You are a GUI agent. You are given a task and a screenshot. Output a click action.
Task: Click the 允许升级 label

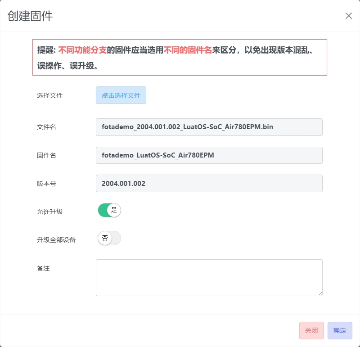tap(49, 212)
